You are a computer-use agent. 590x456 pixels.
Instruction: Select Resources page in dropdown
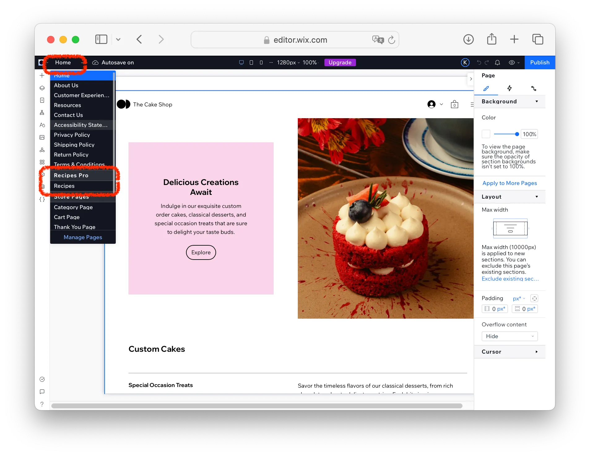click(x=82, y=105)
